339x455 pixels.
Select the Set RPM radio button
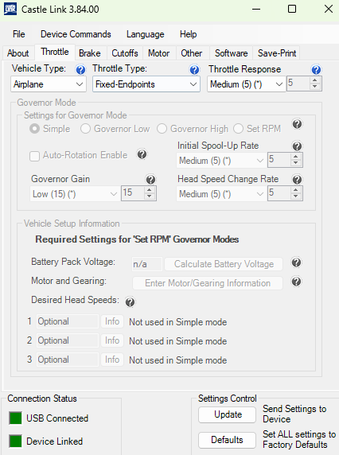click(x=238, y=129)
